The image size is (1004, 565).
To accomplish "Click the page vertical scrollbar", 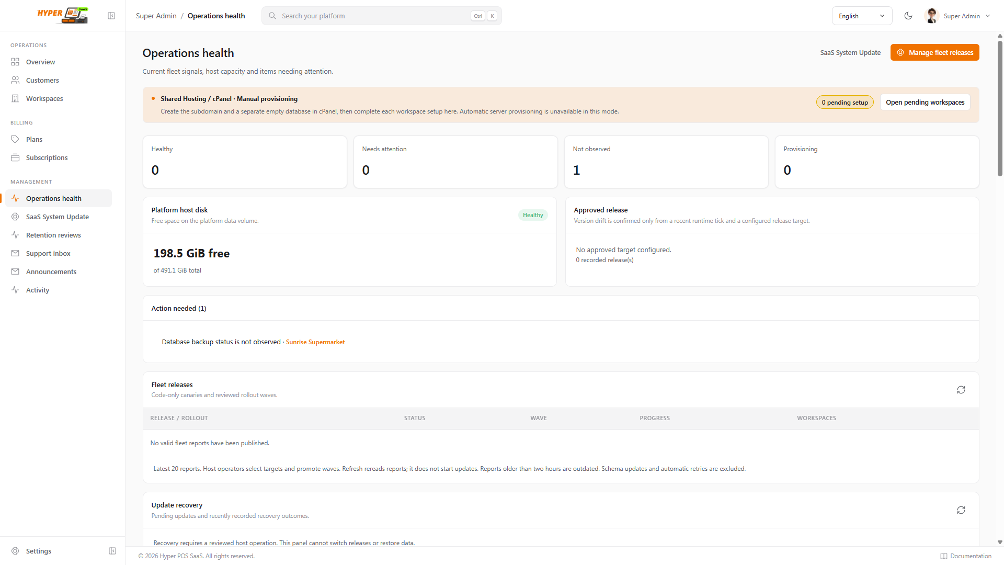I will pyautogui.click(x=1000, y=110).
